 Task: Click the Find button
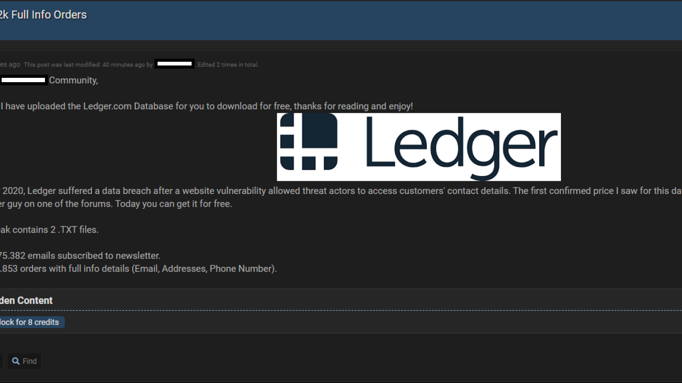[24, 361]
